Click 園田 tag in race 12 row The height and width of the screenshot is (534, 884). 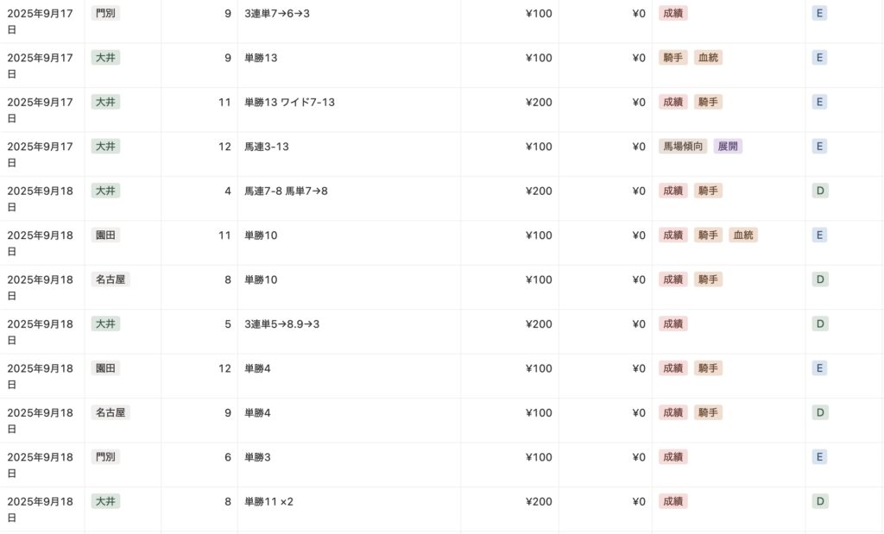pyautogui.click(x=105, y=368)
